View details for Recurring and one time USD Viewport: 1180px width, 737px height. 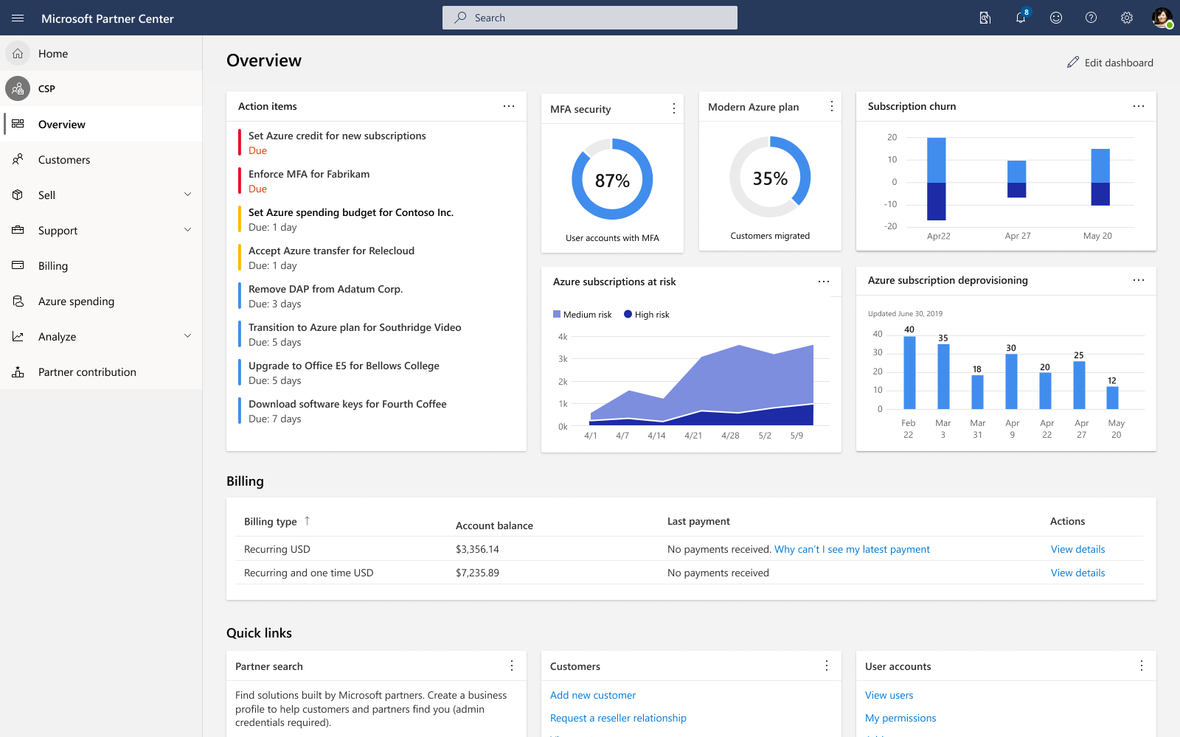click(1077, 573)
